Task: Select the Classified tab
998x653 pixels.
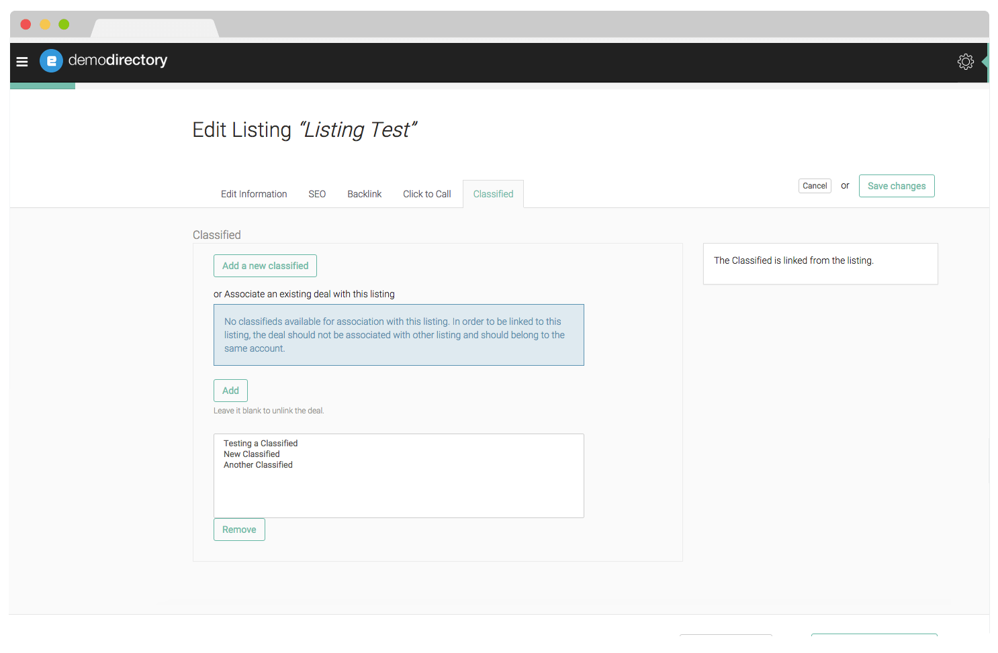Action: [493, 194]
